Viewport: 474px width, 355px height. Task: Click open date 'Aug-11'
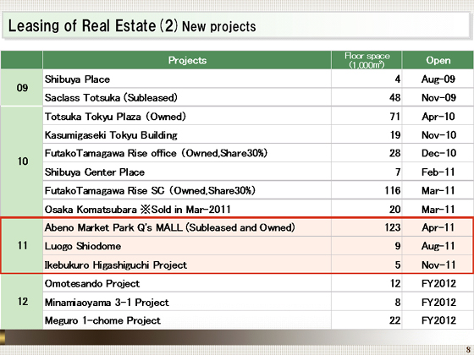click(438, 246)
